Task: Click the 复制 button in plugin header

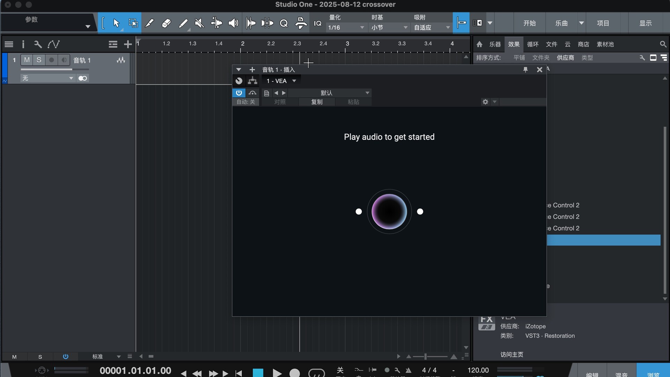Action: tap(317, 102)
